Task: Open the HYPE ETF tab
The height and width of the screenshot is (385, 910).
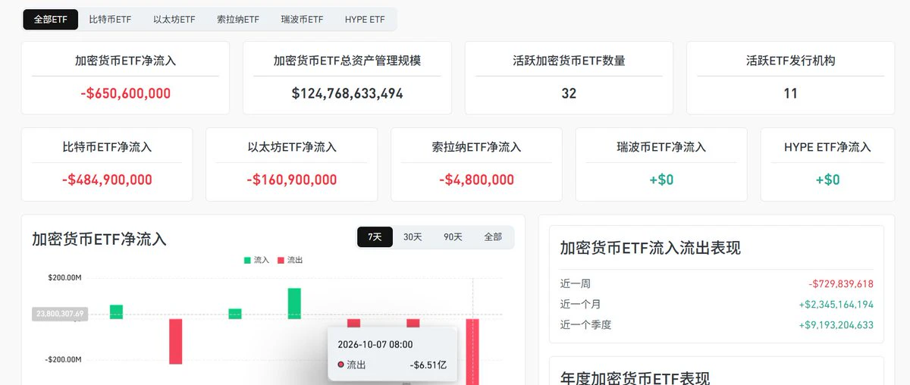Action: coord(365,20)
